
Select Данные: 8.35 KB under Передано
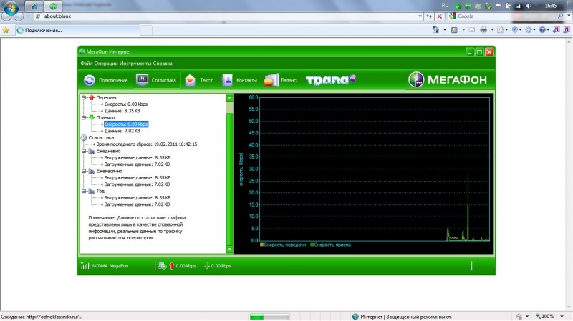click(122, 111)
